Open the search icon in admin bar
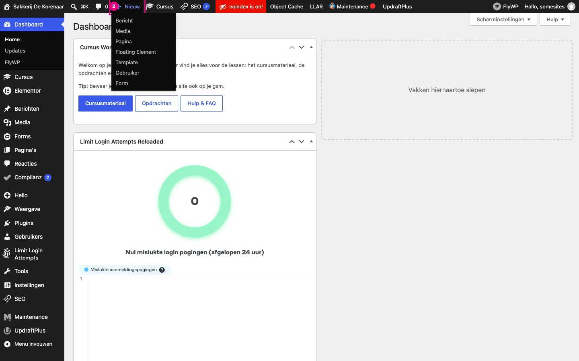Viewport: 579px width, 361px height. pyautogui.click(x=74, y=6)
